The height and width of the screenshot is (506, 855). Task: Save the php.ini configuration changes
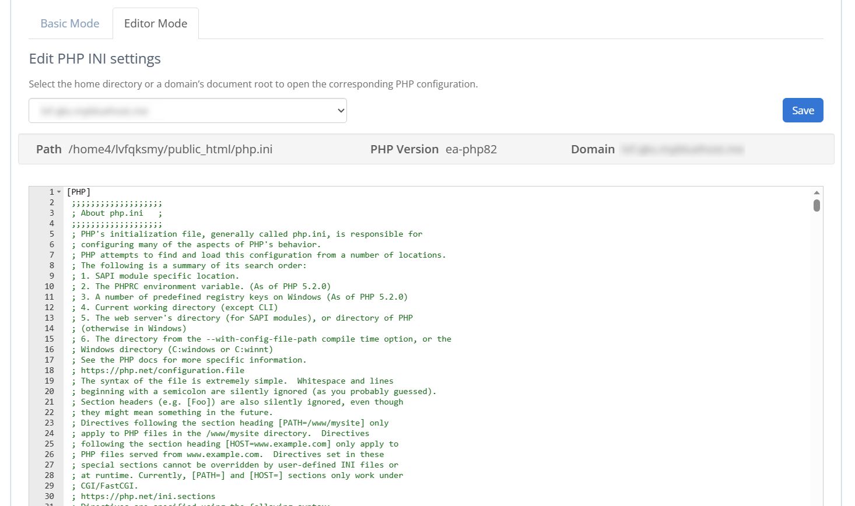click(803, 110)
